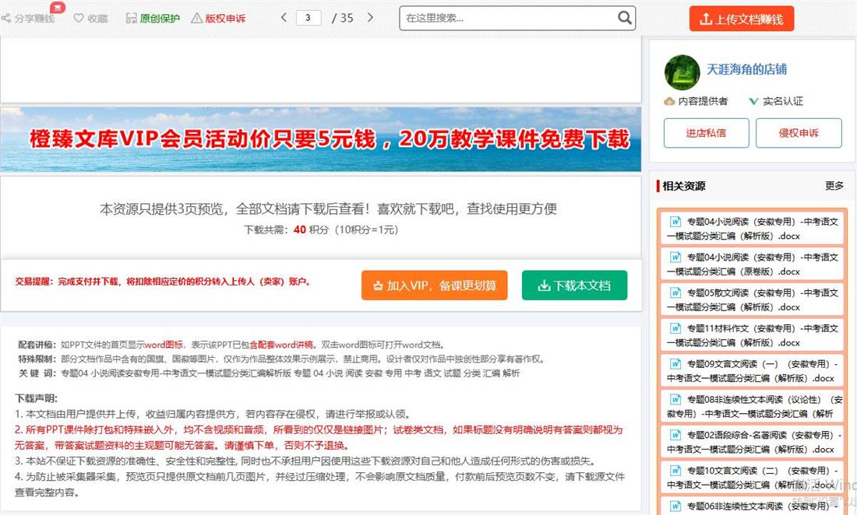Open 专题09文言文阅读（一）resource
Image resolution: width=857 pixels, height=515 pixels.
coord(753,370)
